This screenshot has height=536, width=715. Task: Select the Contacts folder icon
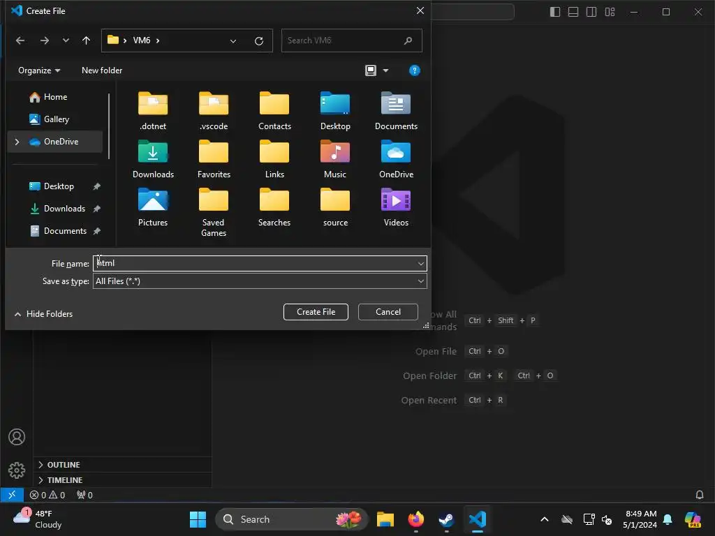point(274,103)
